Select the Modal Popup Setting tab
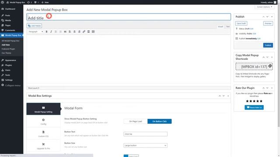 click(43, 109)
